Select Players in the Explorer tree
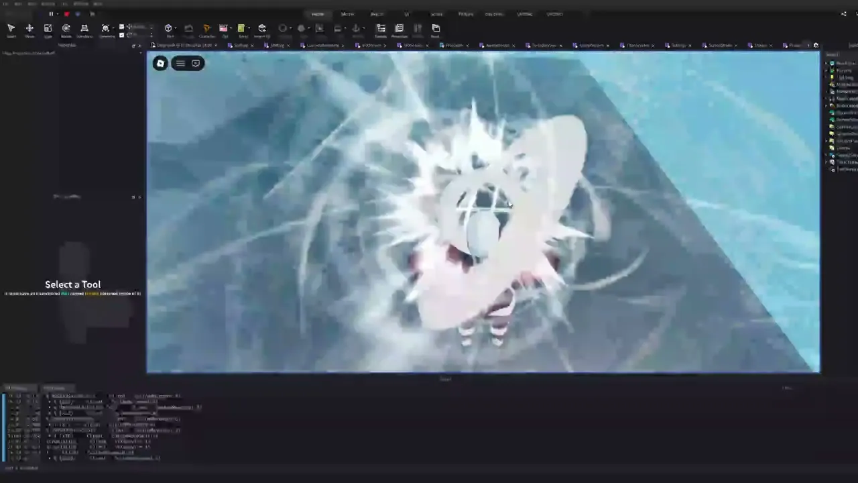 tap(845, 70)
